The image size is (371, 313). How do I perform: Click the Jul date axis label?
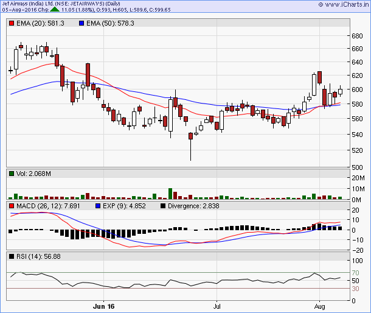217,306
